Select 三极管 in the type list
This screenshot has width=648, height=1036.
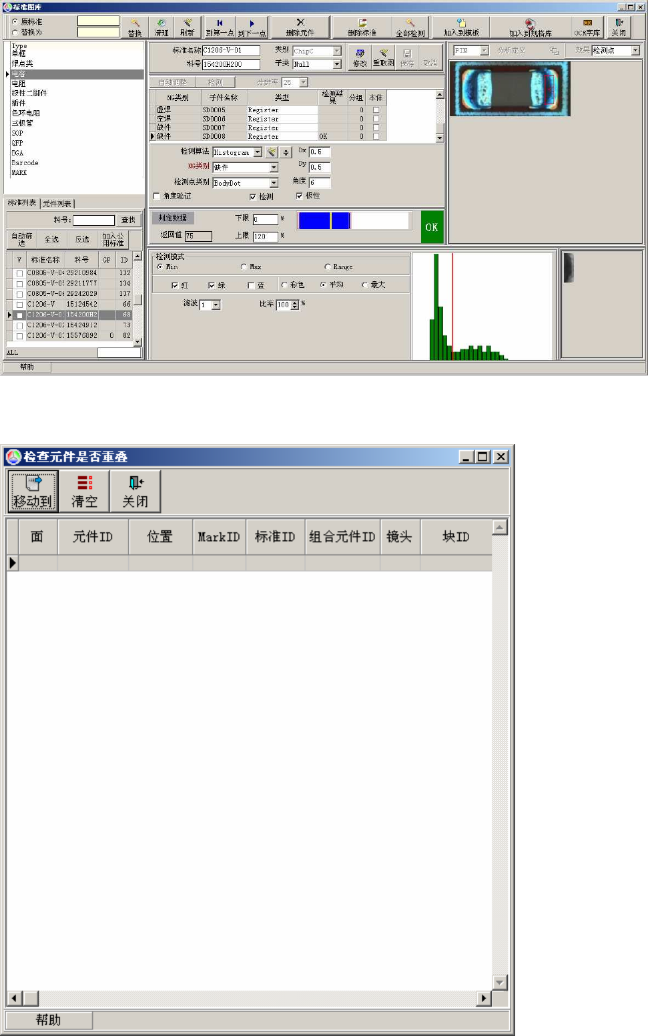22,123
